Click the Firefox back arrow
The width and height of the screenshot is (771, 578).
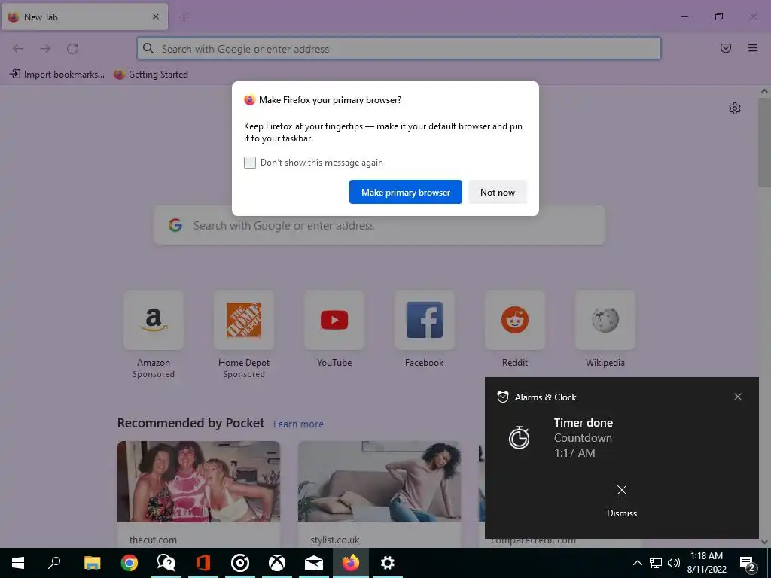(18, 49)
